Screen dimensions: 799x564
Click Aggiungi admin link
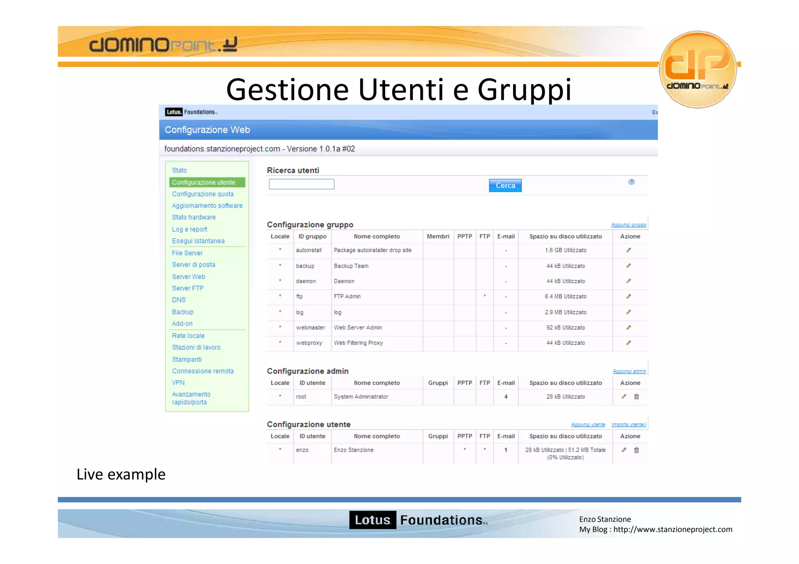click(629, 371)
